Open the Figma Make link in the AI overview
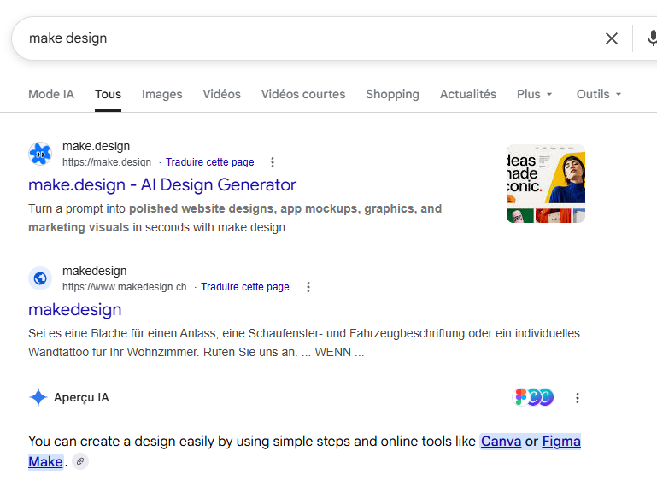657x486 pixels. tap(561, 442)
